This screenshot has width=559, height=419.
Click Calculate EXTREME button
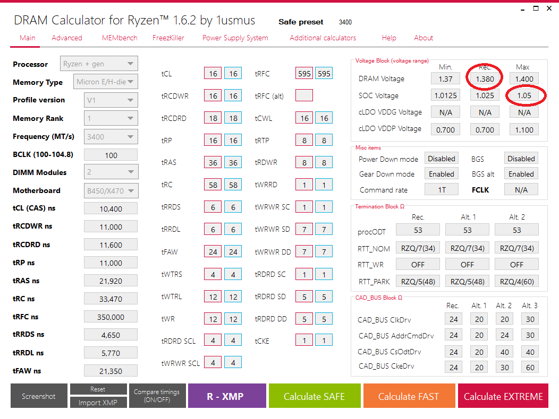[503, 396]
